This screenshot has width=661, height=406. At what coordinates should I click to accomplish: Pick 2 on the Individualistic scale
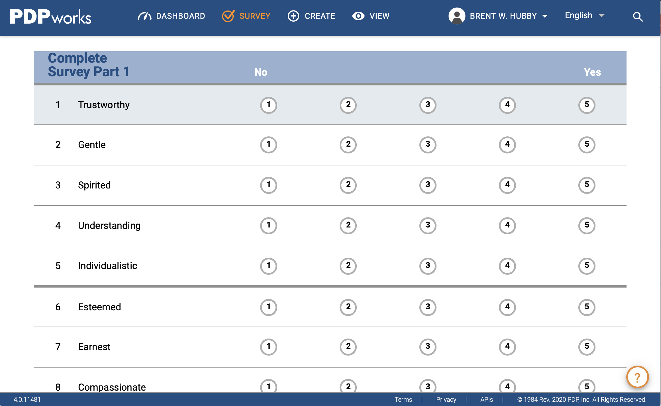tap(348, 266)
